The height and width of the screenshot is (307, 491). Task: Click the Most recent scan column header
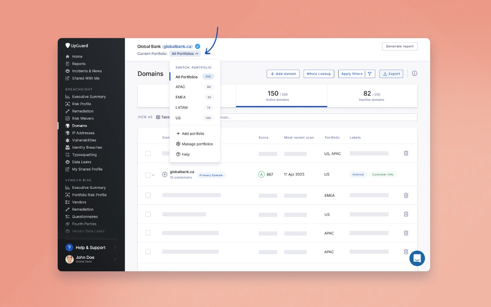[x=299, y=138]
